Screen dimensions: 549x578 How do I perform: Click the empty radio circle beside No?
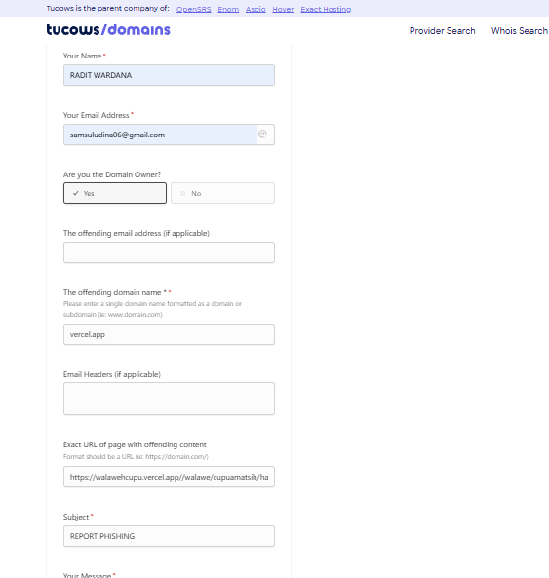pos(183,194)
